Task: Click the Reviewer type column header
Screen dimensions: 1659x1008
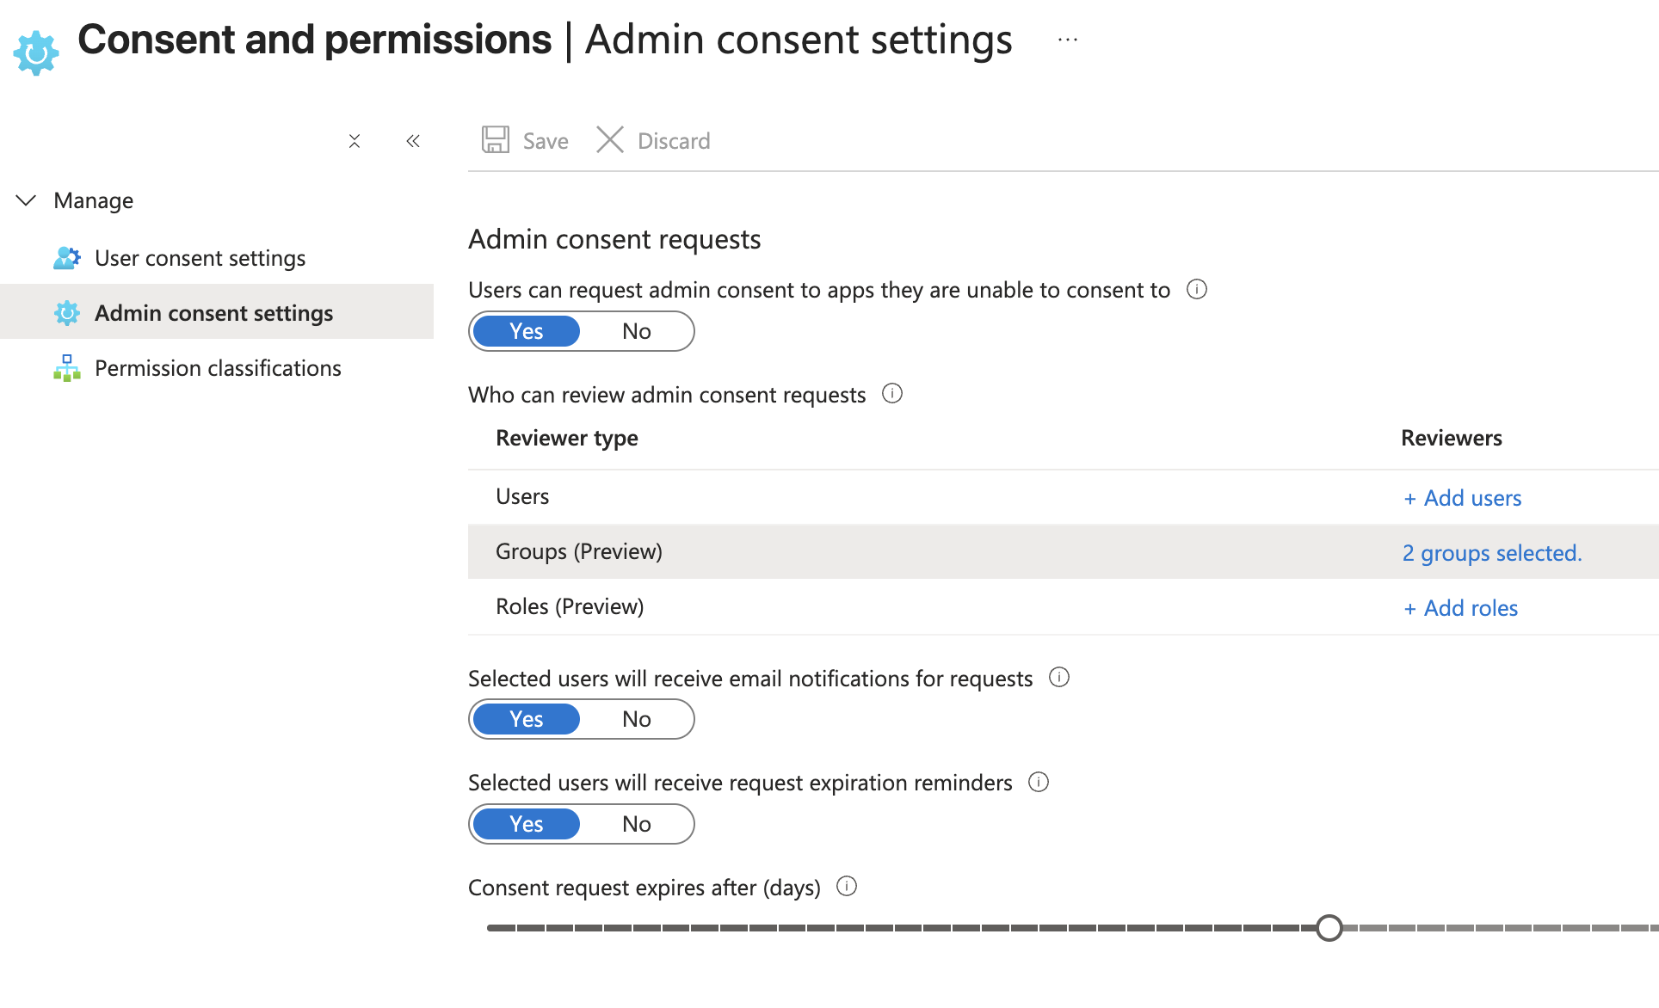Action: [567, 438]
